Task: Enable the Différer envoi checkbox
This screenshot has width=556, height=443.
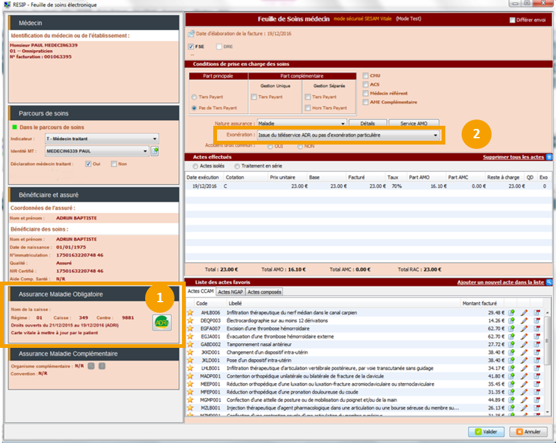Action: (513, 20)
